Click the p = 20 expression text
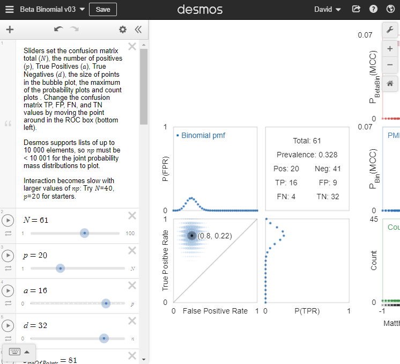This screenshot has width=400, height=364. pyautogui.click(x=35, y=255)
